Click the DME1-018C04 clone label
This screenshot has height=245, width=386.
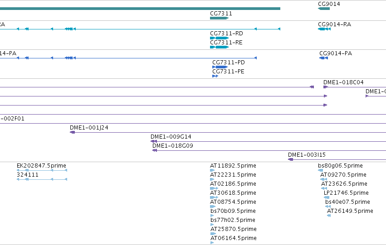[343, 82]
